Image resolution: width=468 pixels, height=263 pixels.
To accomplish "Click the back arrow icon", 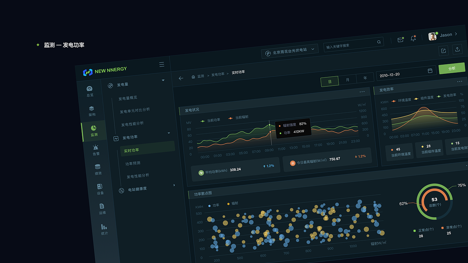I will pos(181,78).
